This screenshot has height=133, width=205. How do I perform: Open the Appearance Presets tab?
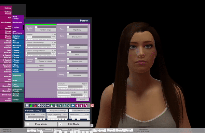pos(18,90)
